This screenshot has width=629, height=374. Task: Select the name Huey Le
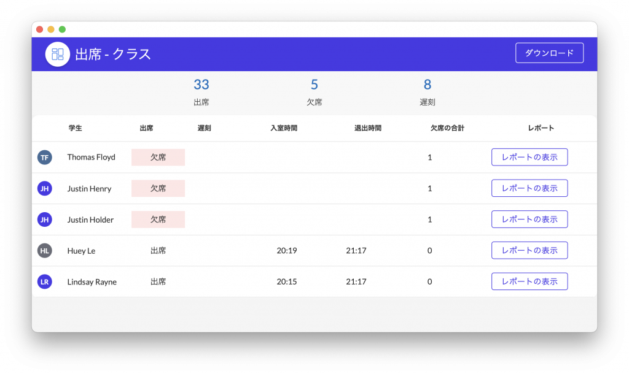tap(81, 251)
